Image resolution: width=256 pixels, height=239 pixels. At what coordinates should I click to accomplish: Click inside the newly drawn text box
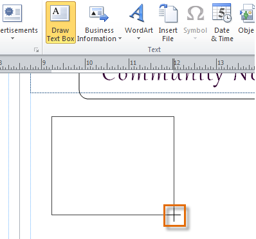113,166
